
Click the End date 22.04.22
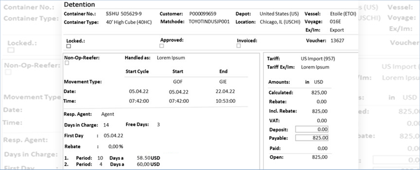(x=225, y=92)
